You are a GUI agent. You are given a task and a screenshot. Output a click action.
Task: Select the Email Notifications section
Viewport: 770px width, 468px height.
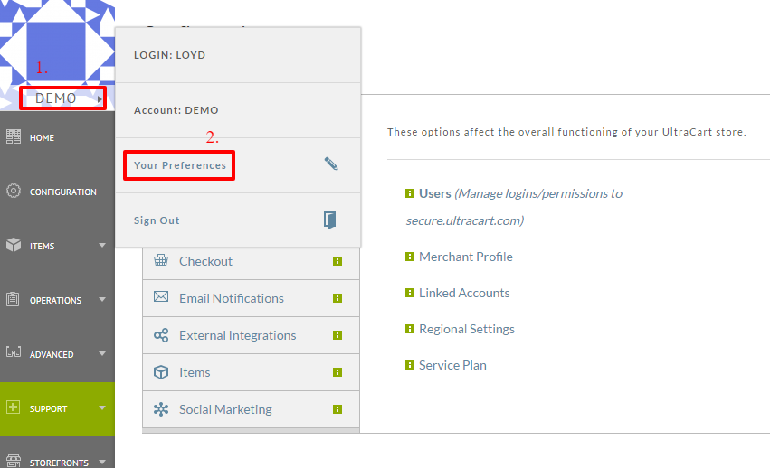click(251, 298)
